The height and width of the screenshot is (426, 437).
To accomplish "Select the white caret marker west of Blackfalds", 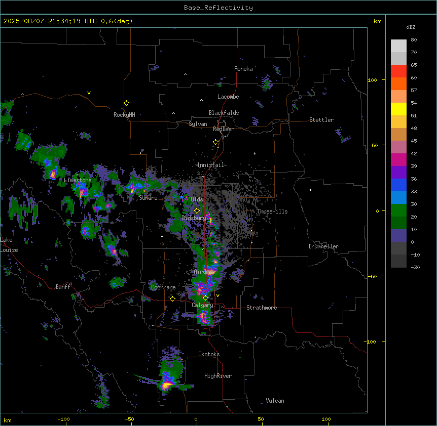I will (x=173, y=113).
